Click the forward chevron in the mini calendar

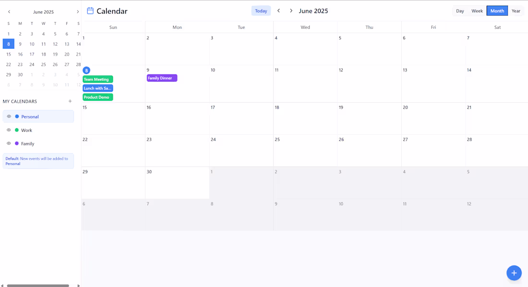click(78, 12)
